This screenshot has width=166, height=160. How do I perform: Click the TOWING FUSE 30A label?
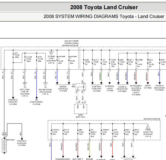(x=106, y=132)
